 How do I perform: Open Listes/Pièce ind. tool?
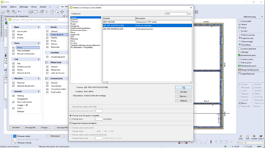(x=239, y=74)
